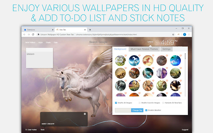The image size is (213, 133).
Task: Click the city name input field
Action: (123, 110)
